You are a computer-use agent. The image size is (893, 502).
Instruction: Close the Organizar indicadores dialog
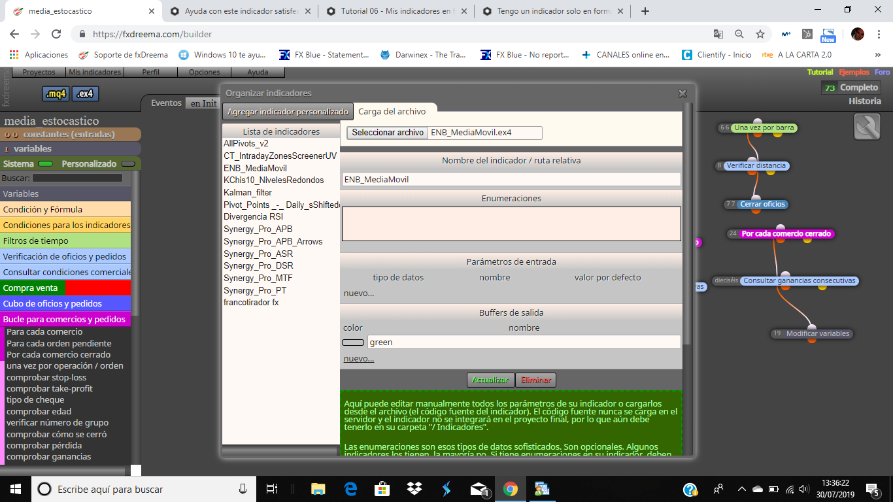click(x=682, y=93)
